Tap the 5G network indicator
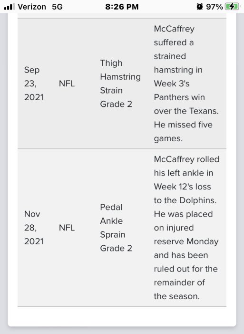 tap(58, 7)
